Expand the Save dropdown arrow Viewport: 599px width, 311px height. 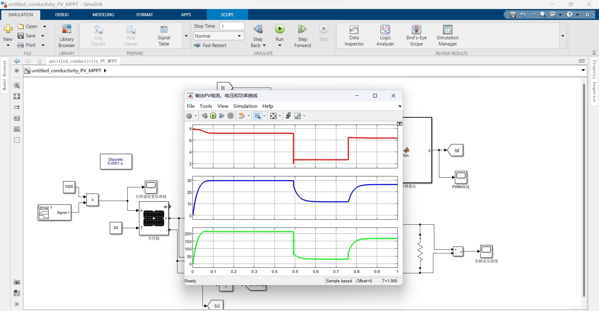[43, 36]
